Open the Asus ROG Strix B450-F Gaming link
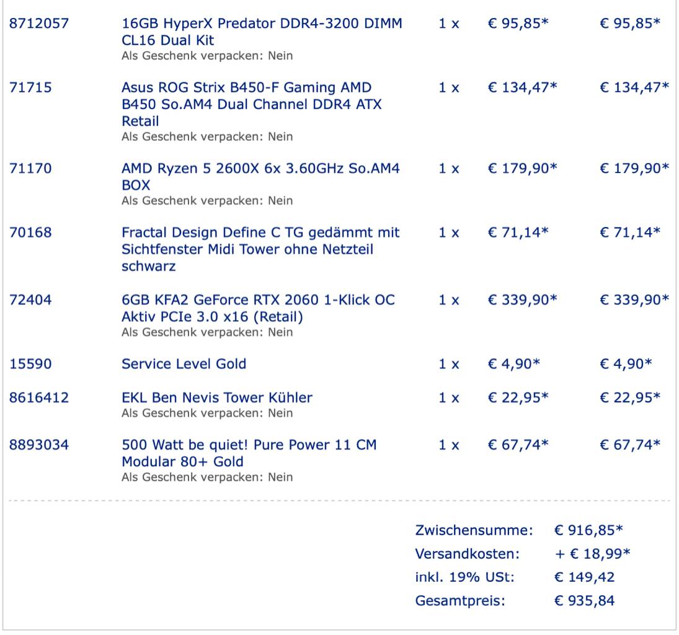Screen dimensions: 679x635 pyautogui.click(x=252, y=104)
